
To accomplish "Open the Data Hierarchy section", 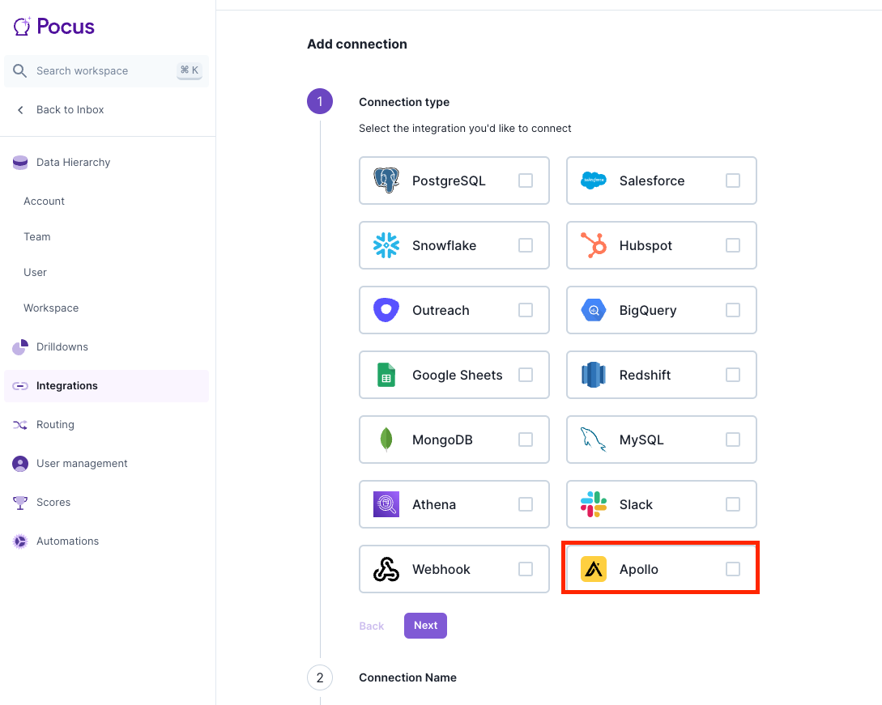I will coord(106,163).
